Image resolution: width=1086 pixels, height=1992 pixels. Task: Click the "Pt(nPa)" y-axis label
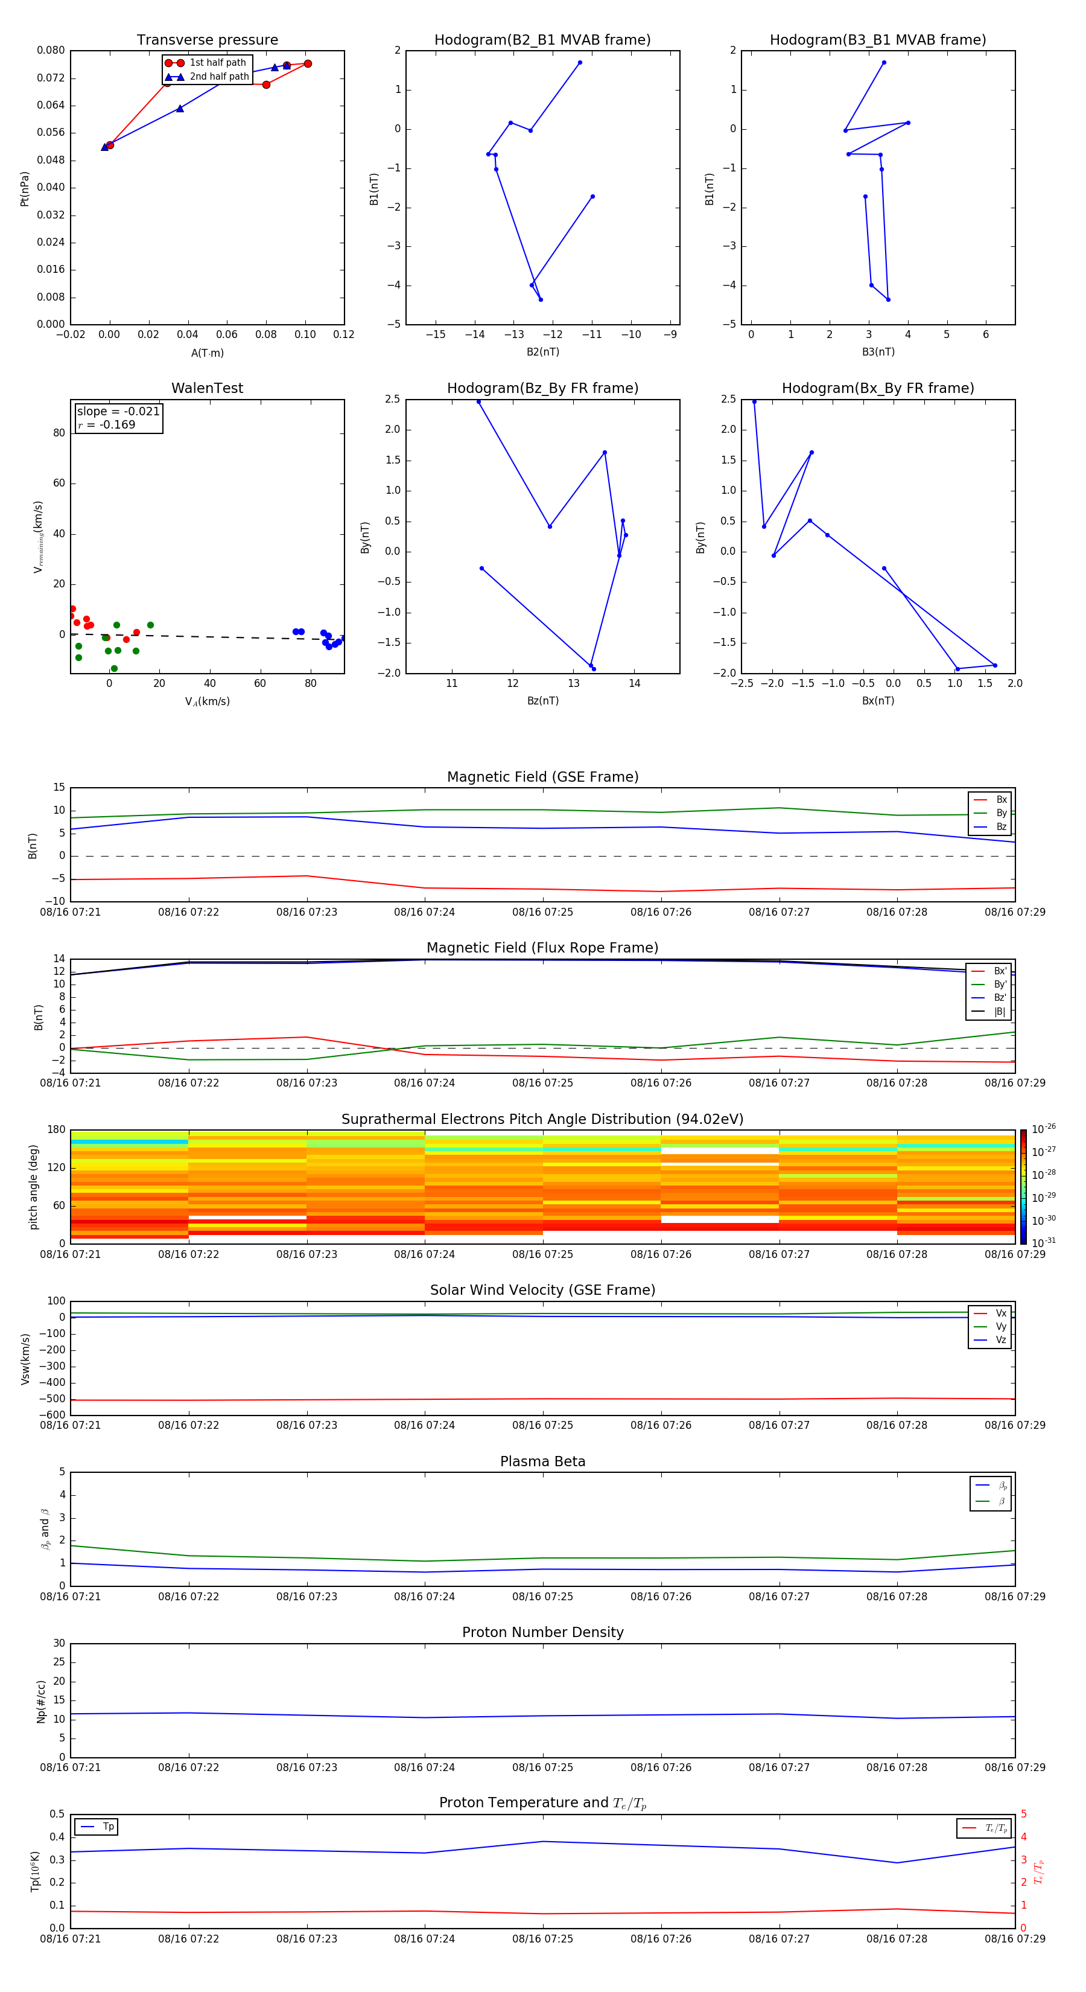tap(24, 188)
